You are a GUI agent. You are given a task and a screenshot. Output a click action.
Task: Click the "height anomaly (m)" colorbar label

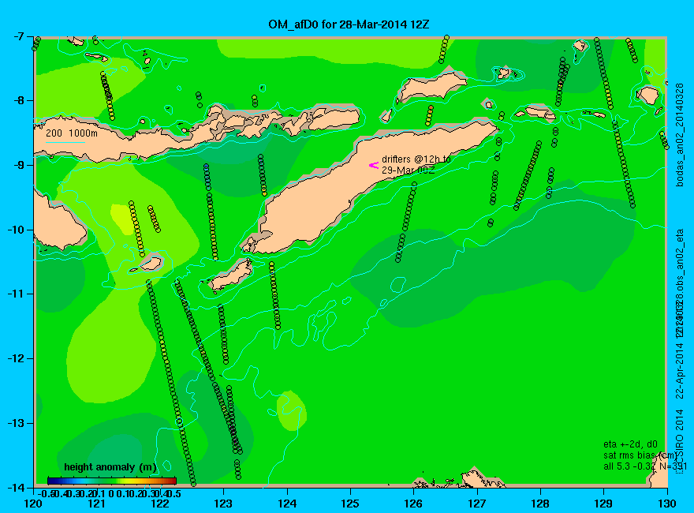[x=110, y=467]
